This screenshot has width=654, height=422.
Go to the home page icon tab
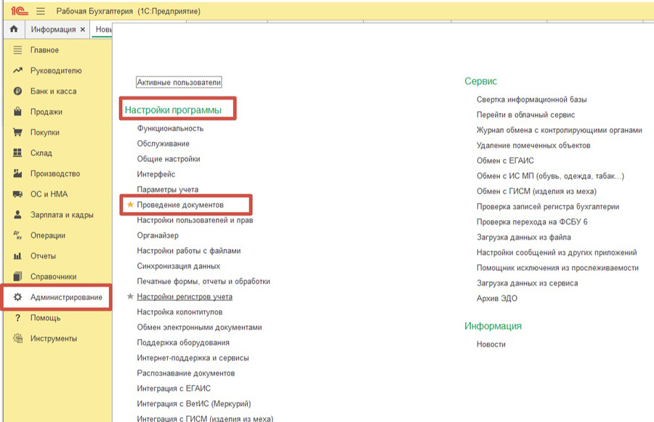(x=14, y=29)
